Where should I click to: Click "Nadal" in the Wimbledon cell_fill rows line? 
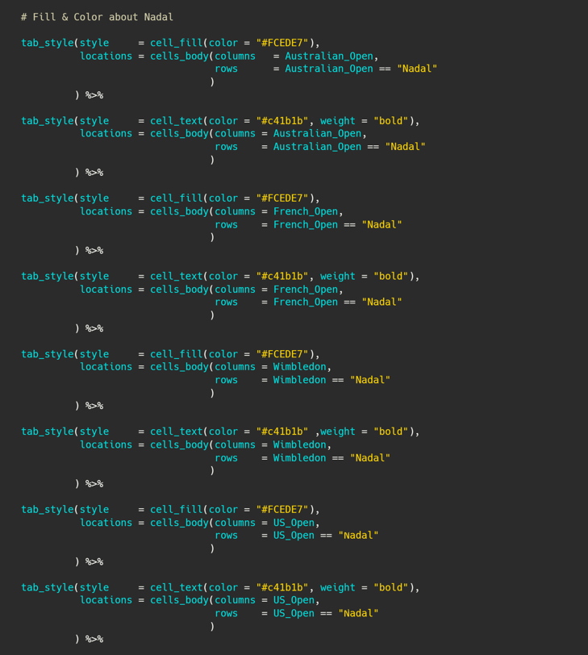tap(370, 380)
